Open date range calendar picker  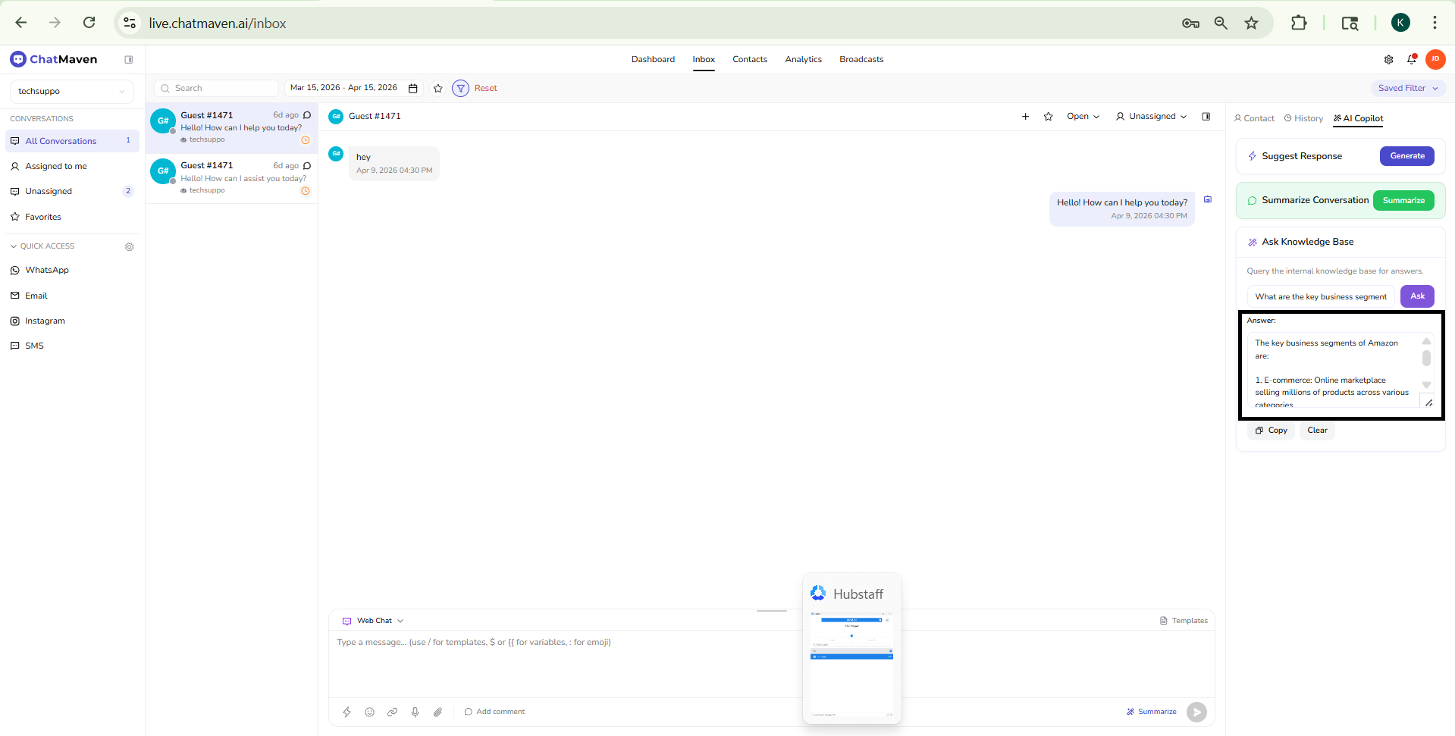pos(413,89)
